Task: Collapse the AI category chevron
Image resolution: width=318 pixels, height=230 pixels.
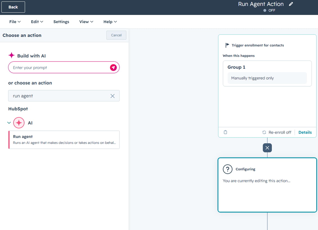Action: [9, 123]
